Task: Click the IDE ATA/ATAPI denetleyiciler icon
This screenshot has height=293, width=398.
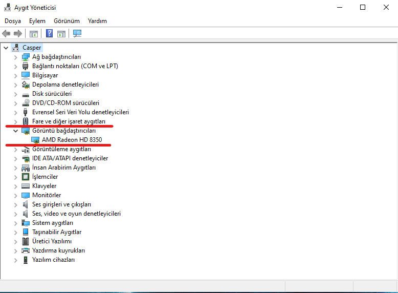Action: pyautogui.click(x=26, y=159)
